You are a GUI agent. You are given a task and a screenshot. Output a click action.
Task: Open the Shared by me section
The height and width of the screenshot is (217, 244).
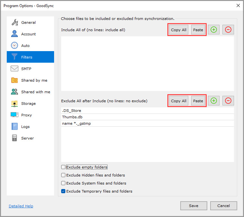tap(30, 80)
